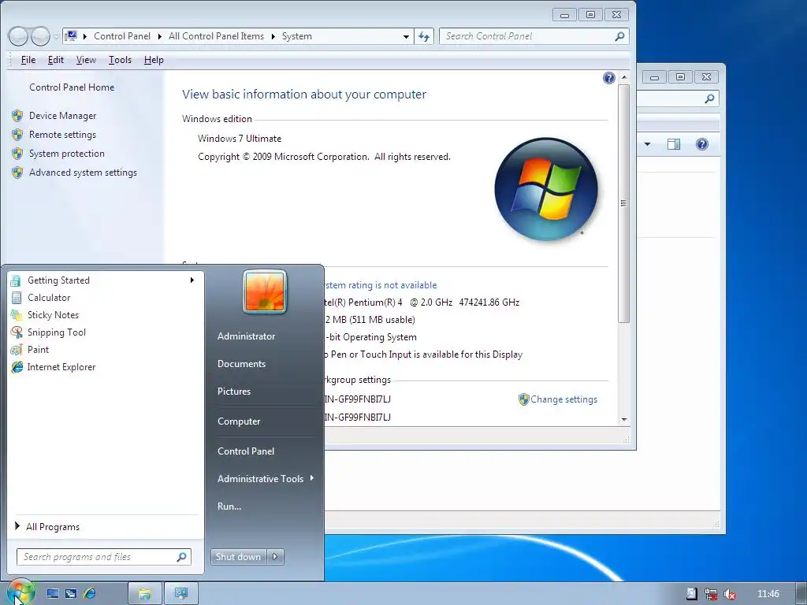
Task: Click the taskbar clock showing 11:46
Action: tap(768, 594)
